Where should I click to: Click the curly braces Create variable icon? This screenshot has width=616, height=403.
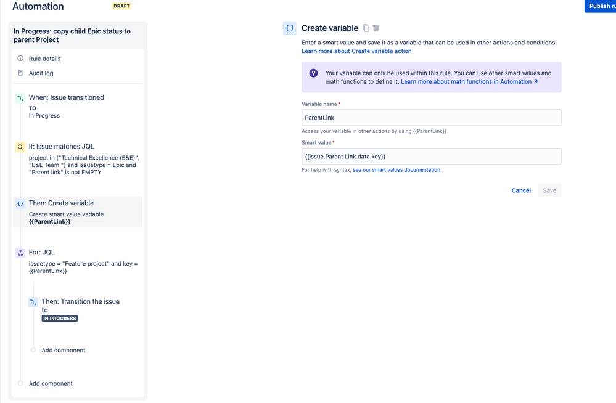(x=289, y=28)
